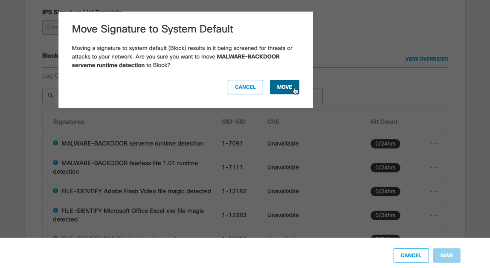Click the 1-12182 GID-SID value

click(234, 191)
